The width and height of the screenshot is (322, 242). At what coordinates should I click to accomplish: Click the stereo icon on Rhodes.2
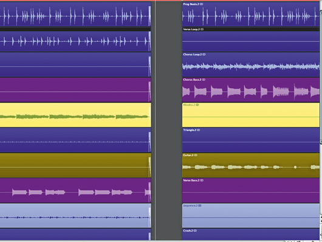[197, 105]
